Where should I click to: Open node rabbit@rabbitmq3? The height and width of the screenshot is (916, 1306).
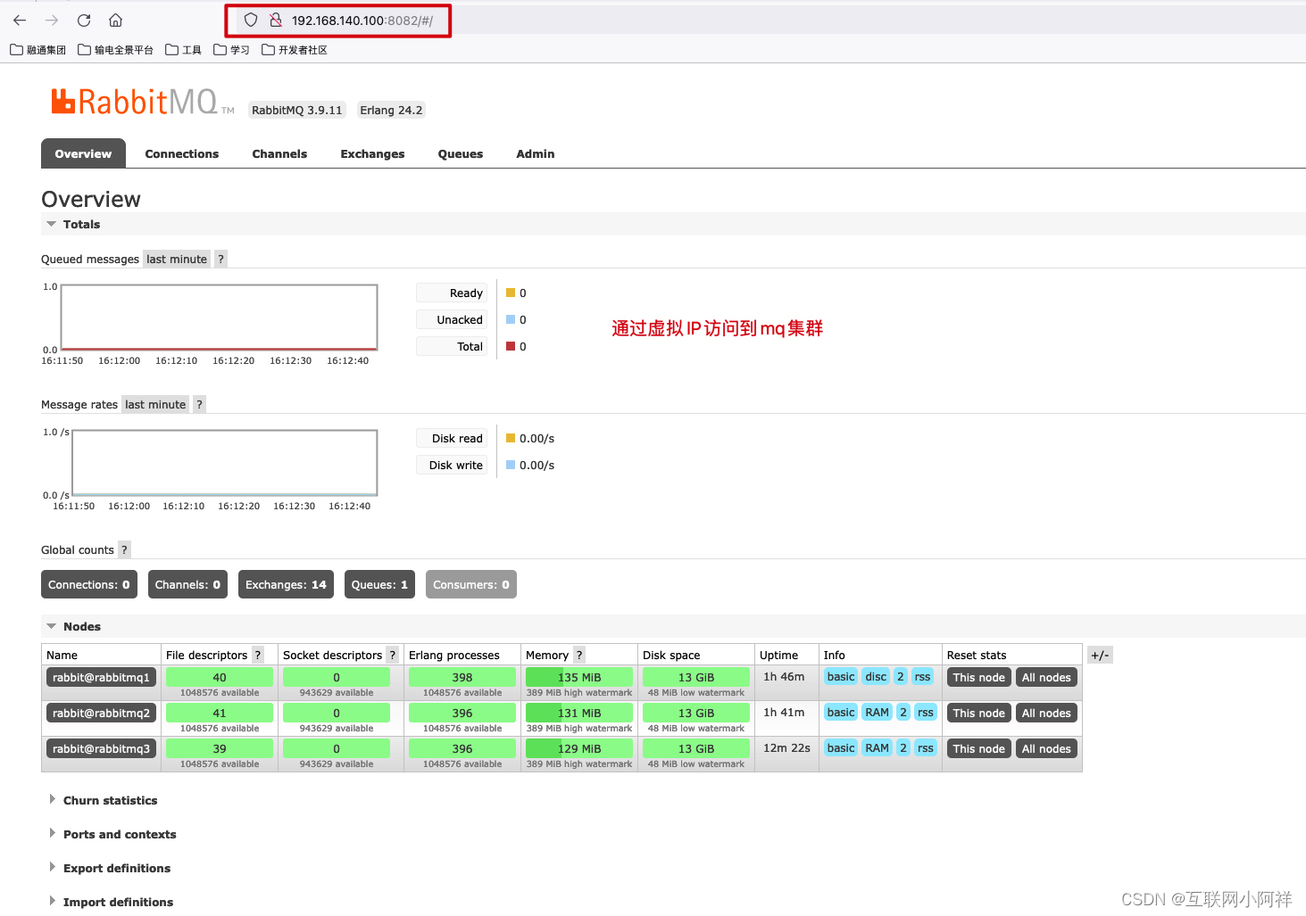101,748
